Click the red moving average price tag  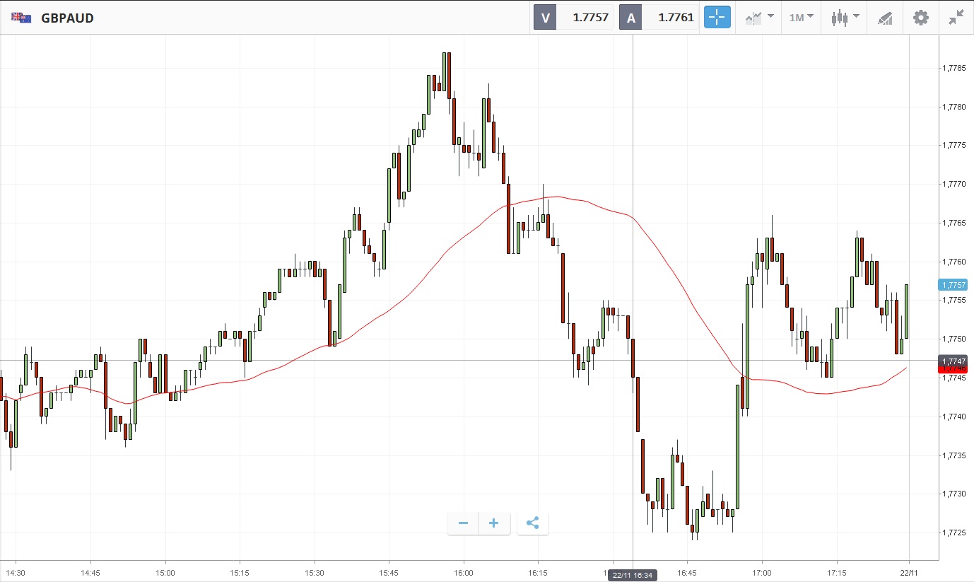pos(953,370)
